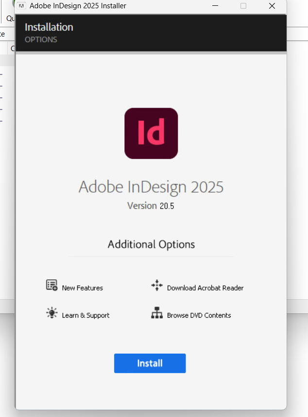This screenshot has height=417, width=308.
Task: Open the Learn & Support link
Action: [x=86, y=315]
